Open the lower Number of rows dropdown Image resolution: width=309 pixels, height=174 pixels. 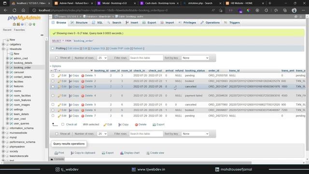(102, 134)
